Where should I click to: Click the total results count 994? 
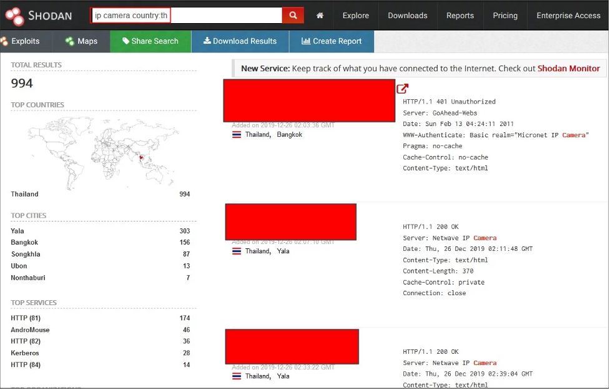(x=22, y=83)
